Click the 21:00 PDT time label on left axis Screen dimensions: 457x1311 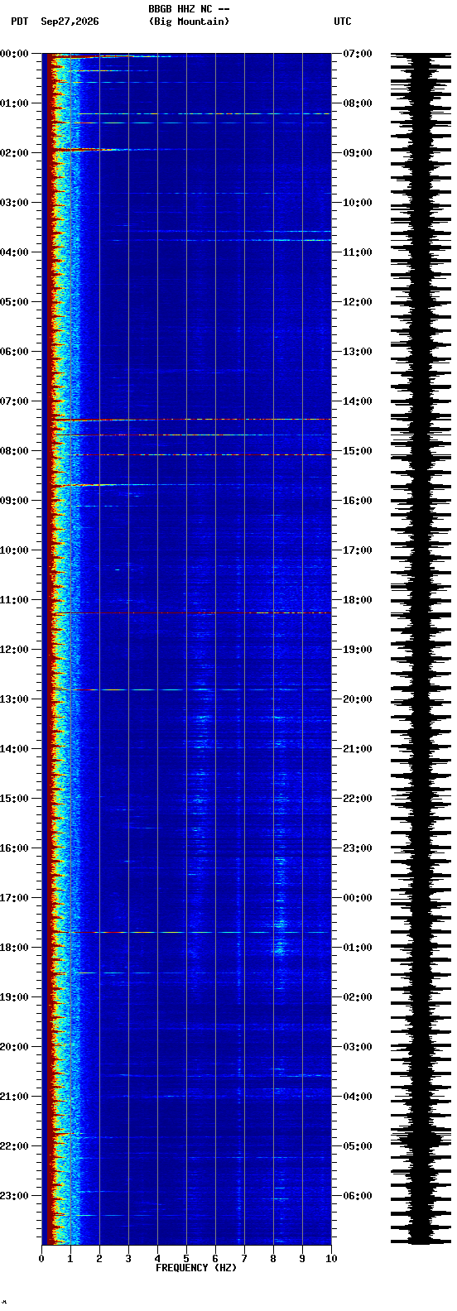[15, 1097]
